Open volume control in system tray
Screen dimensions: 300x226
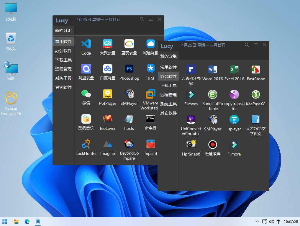271,222
